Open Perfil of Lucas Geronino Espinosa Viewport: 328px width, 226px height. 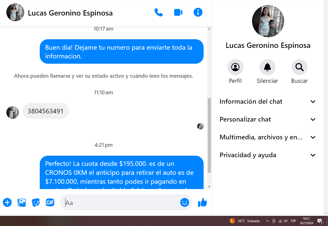point(235,67)
